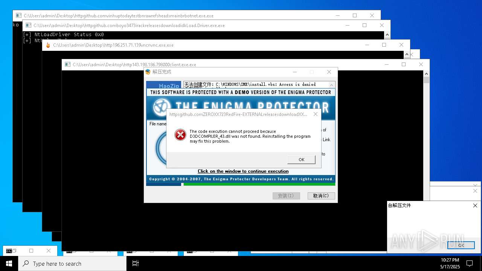Click the Enigma Protector round logo
Image resolution: width=482 pixels, height=271 pixels.
161,107
